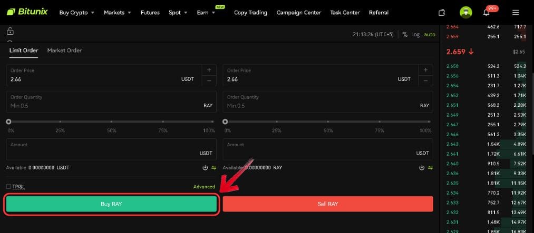Toggle log scale on chart
534x233 pixels.
click(x=416, y=34)
